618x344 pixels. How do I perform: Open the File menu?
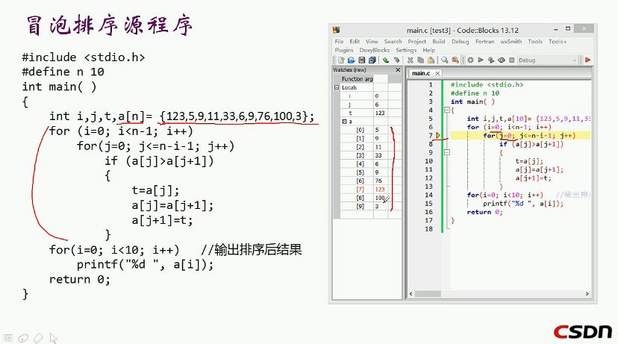coord(339,41)
